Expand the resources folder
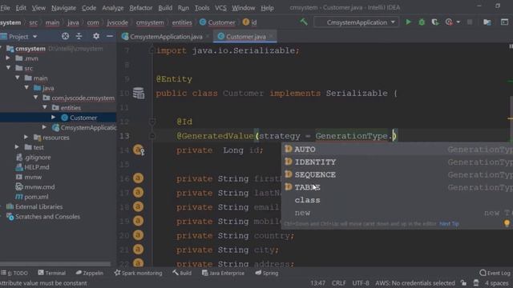Viewport: 513px width, 288px height. (26, 137)
